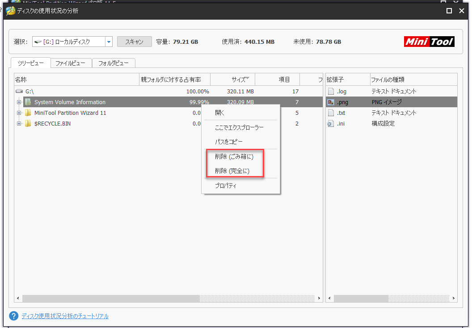Select the .ini configuration file icon
This screenshot has width=472, height=328.
pos(332,123)
